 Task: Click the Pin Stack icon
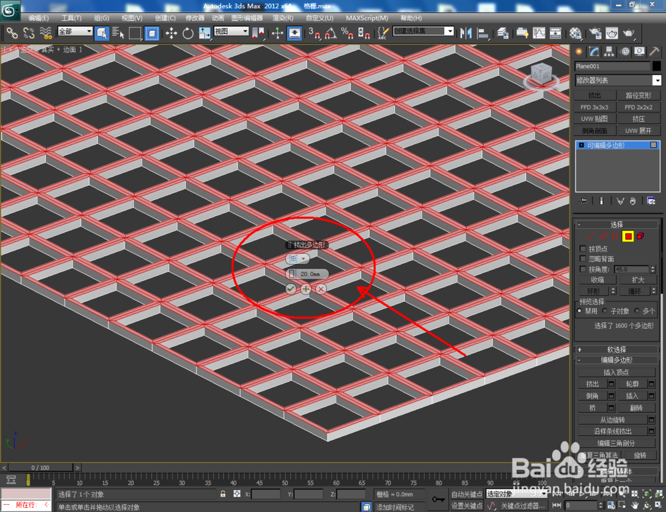pyautogui.click(x=583, y=201)
